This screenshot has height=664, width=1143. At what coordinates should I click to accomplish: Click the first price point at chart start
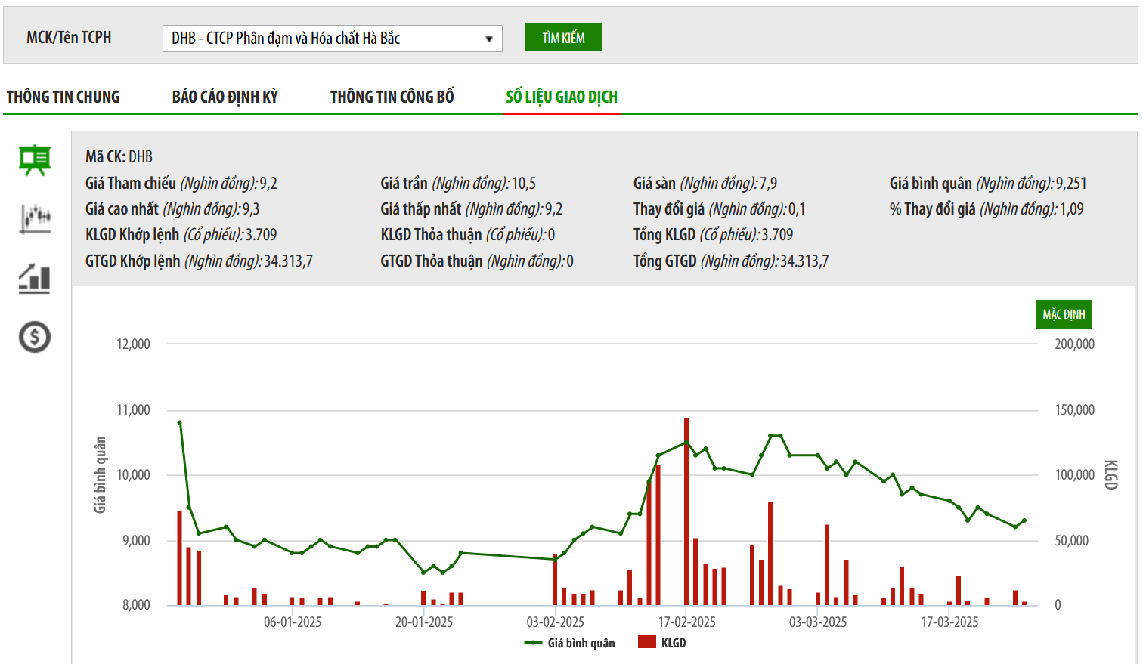pos(179,422)
